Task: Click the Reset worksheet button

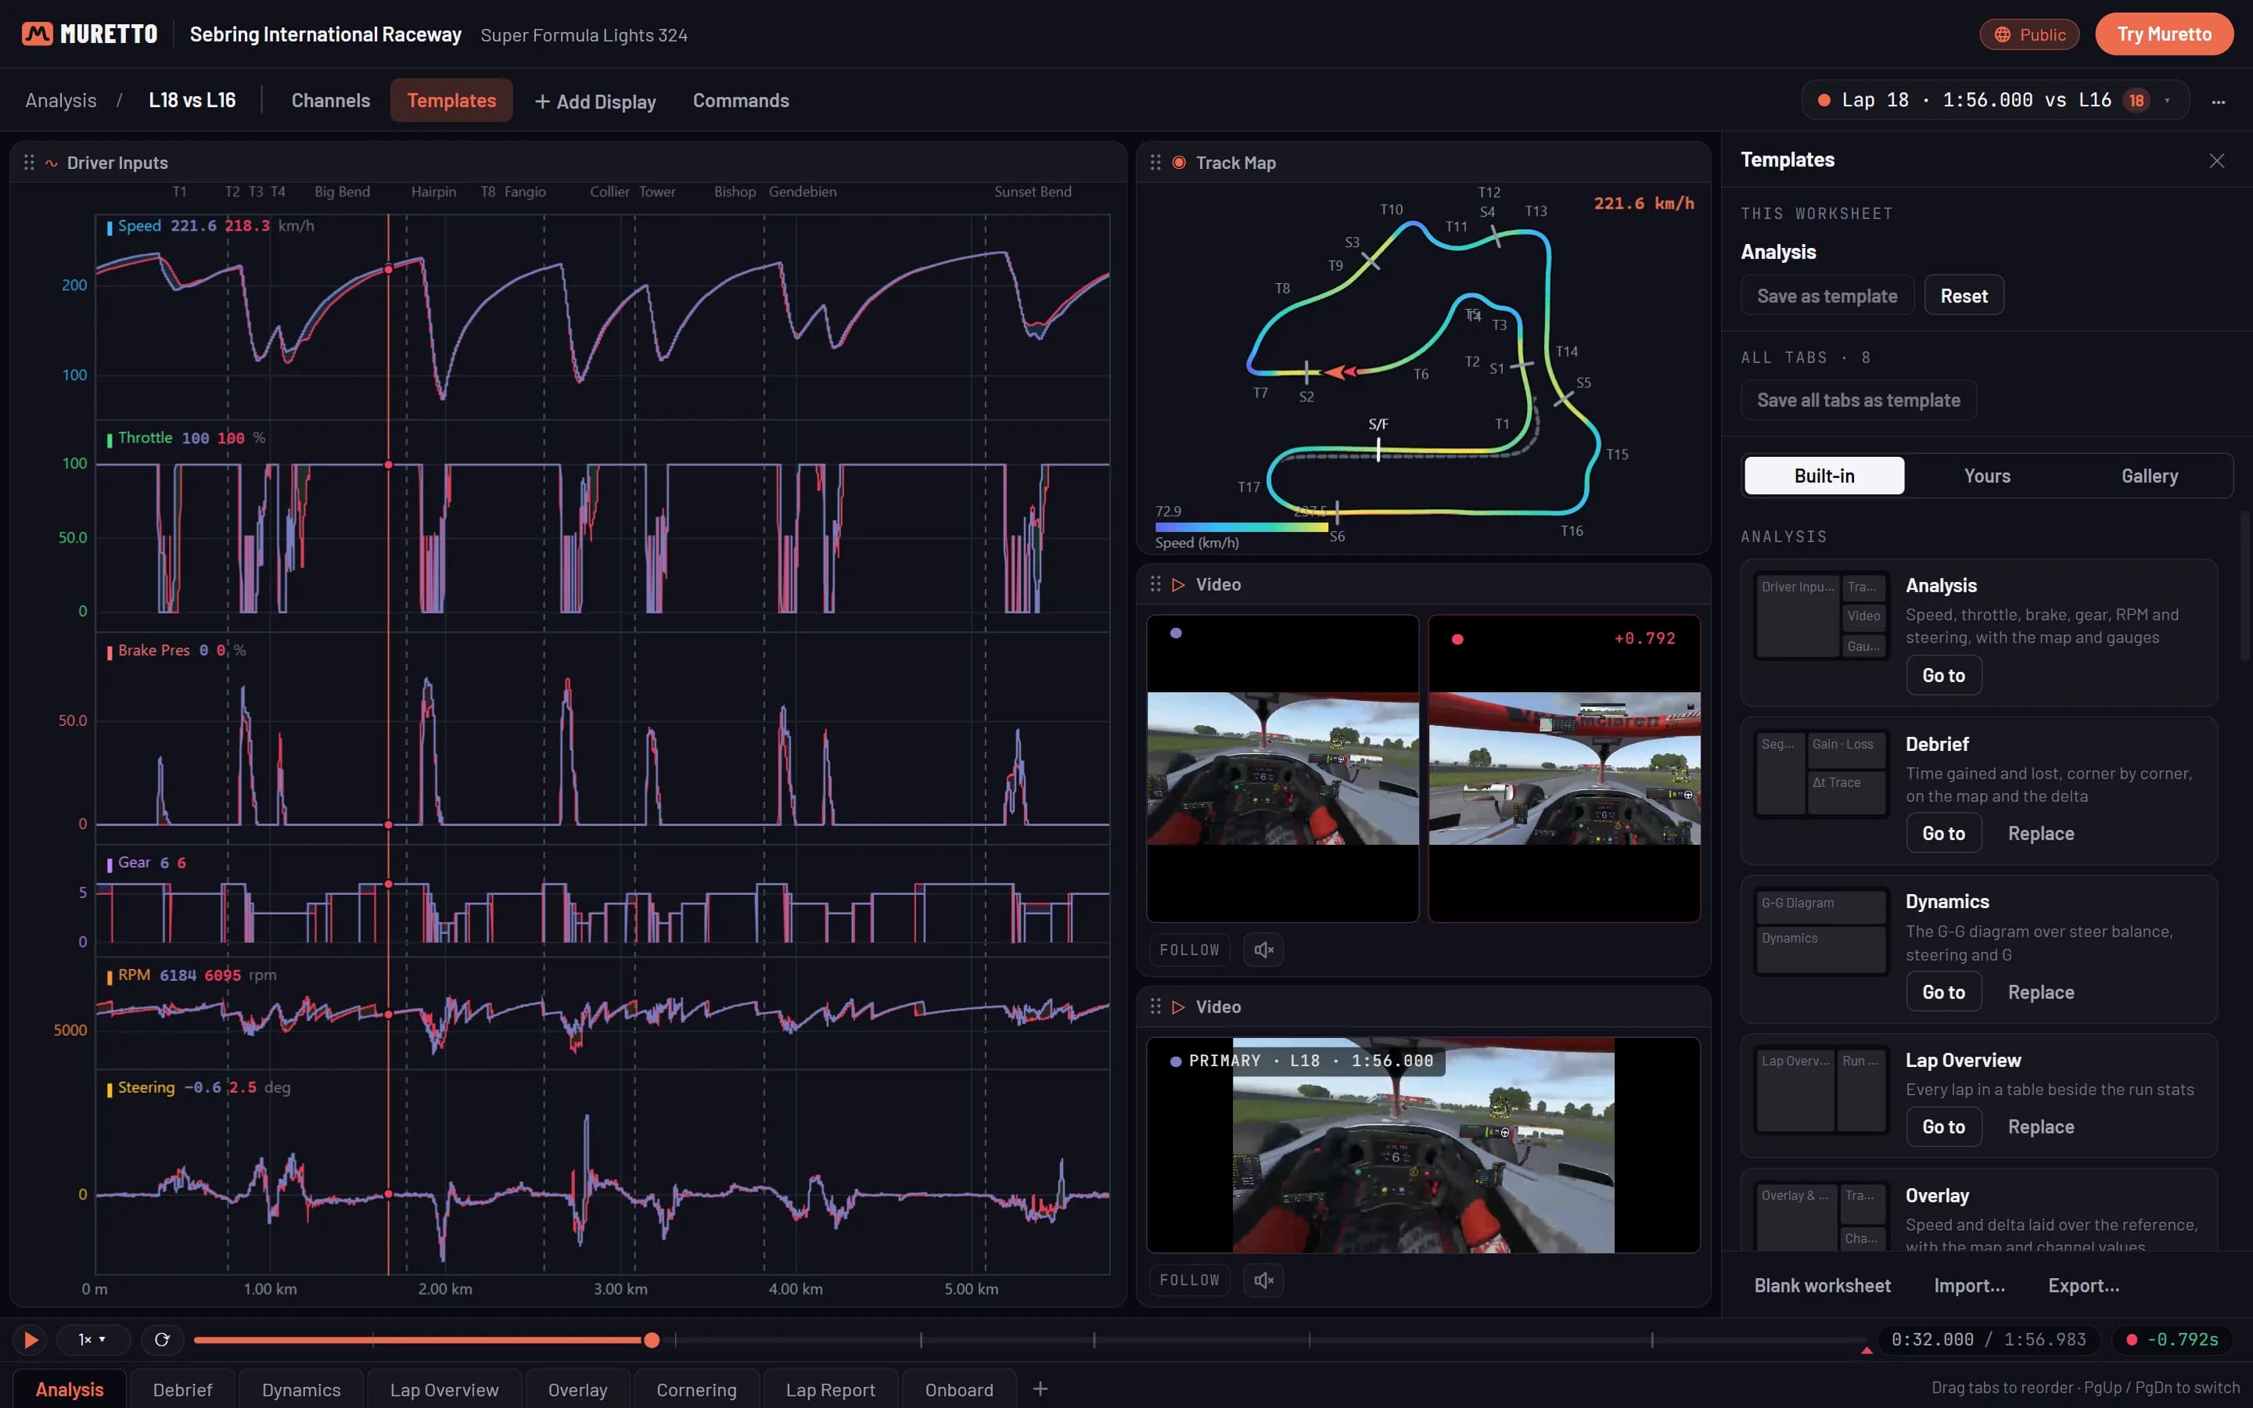Action: (1964, 296)
